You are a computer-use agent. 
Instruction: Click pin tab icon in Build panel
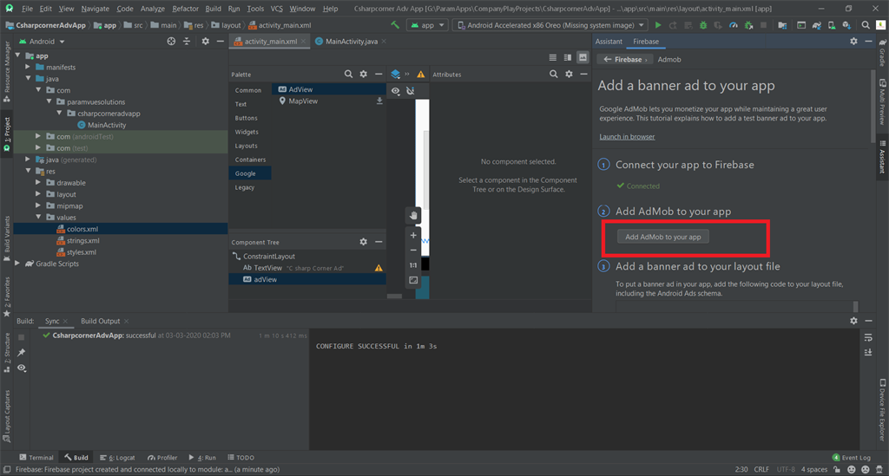(x=22, y=353)
